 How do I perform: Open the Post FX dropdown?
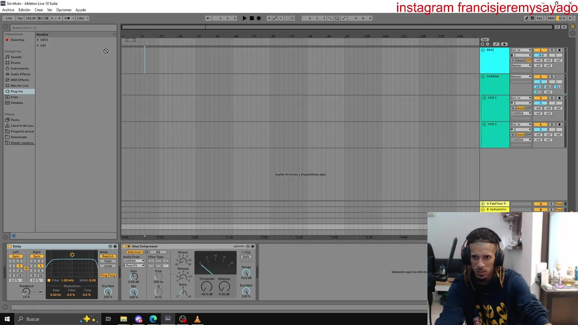(134, 265)
